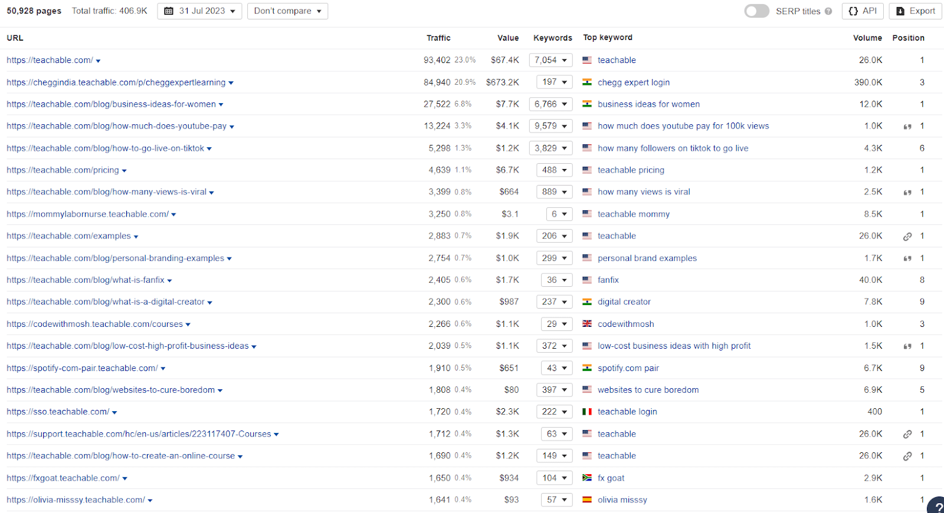Open the mommylabornurse.teachable.com link
944x513 pixels.
click(87, 214)
